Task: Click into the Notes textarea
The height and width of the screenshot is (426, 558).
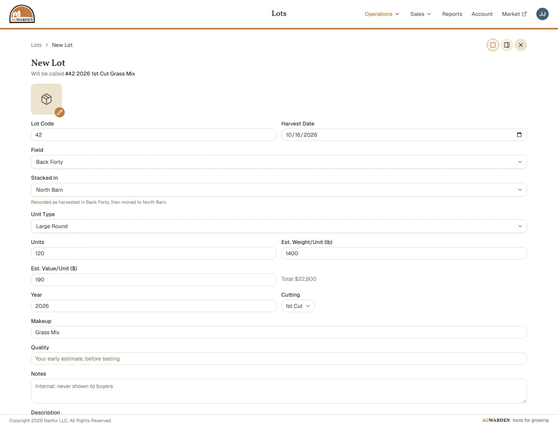Action: (x=279, y=391)
